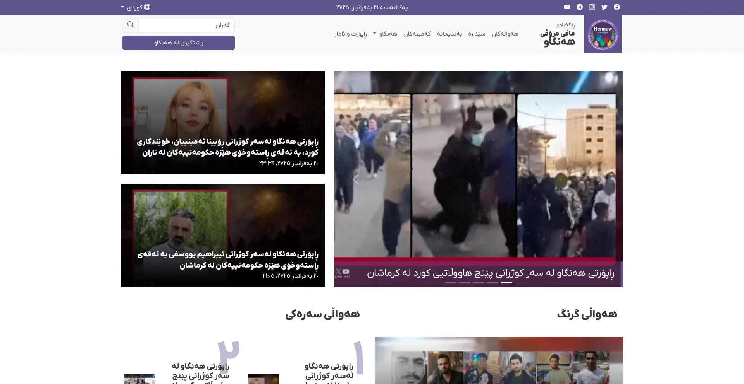This screenshot has width=744, height=384.
Task: Click the گەڕان search input field
Action: (x=186, y=25)
